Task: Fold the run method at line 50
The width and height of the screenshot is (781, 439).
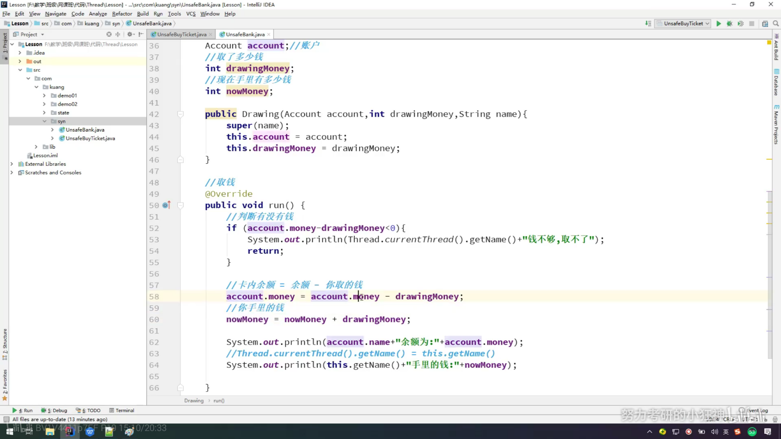Action: (x=180, y=205)
